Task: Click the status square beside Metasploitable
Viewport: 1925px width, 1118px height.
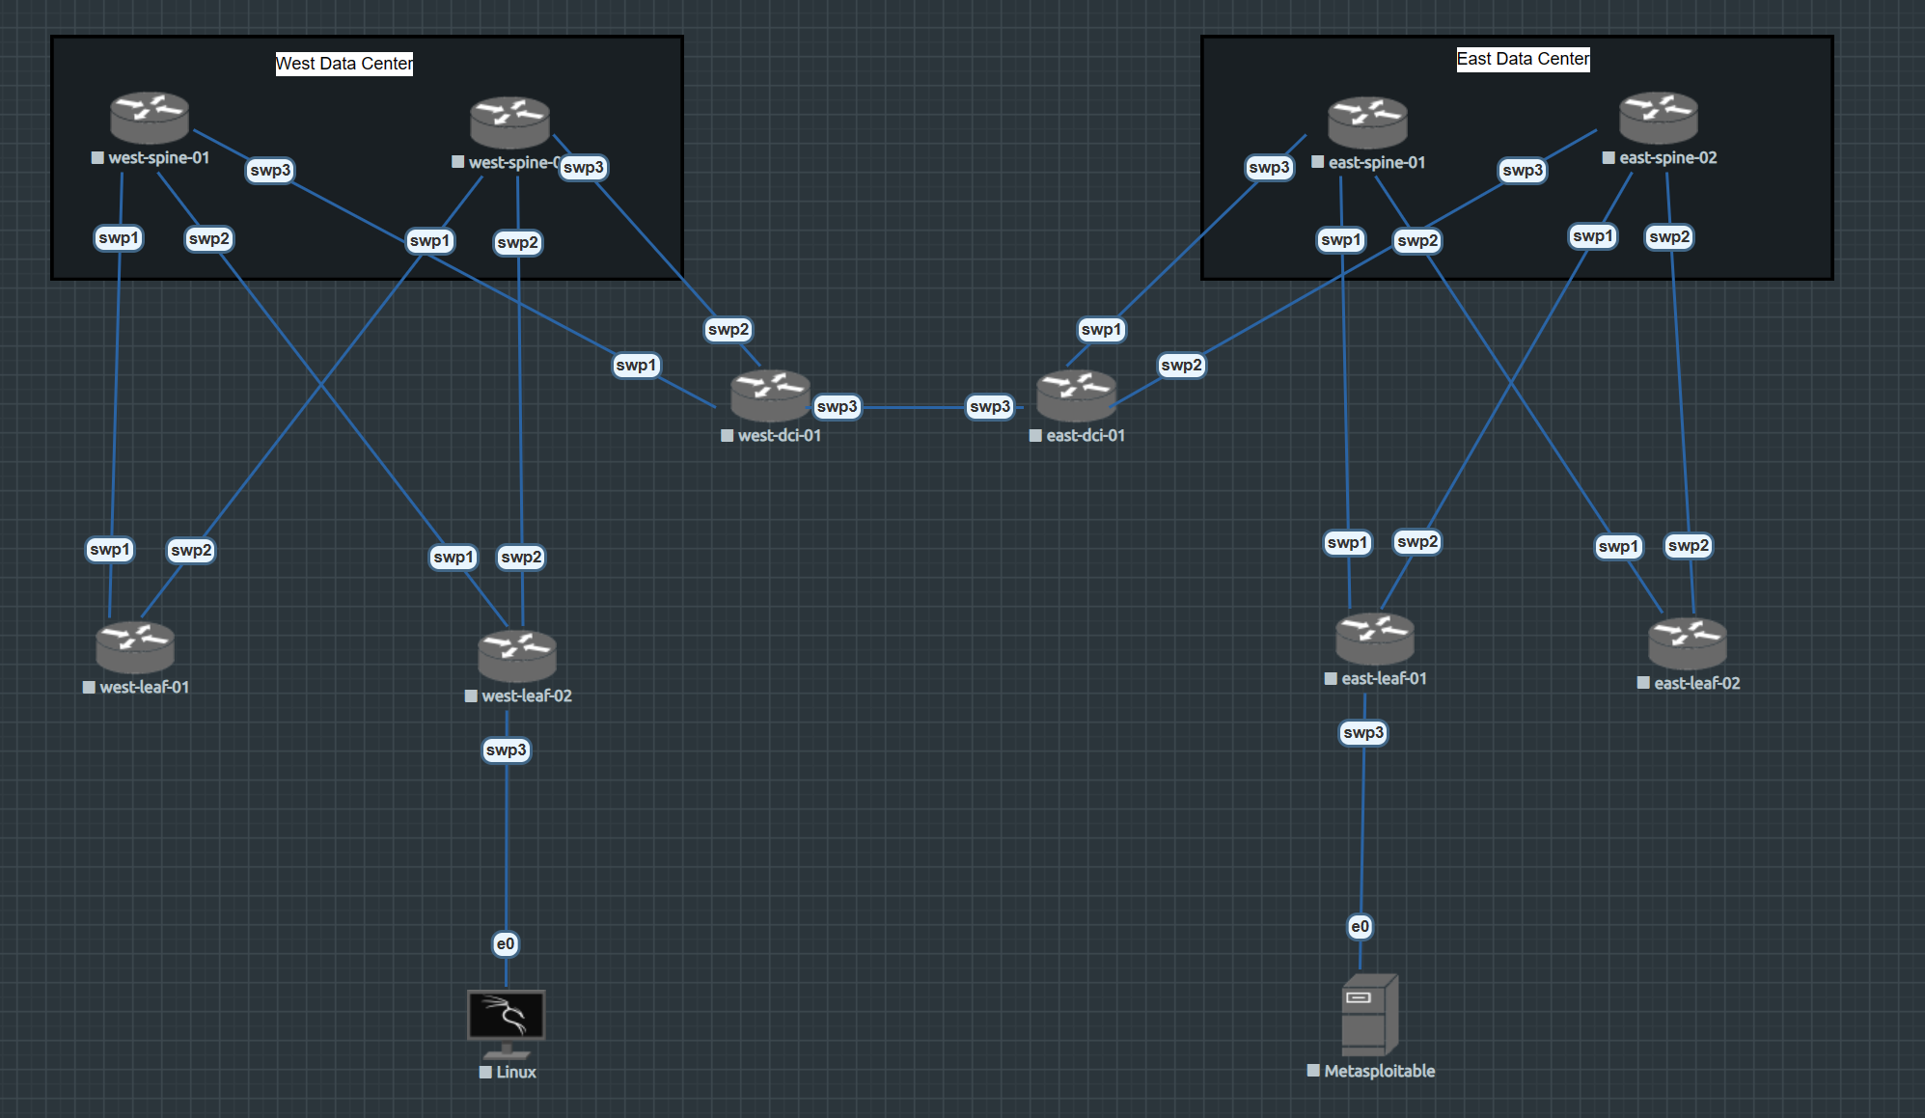Action: point(1313,1071)
